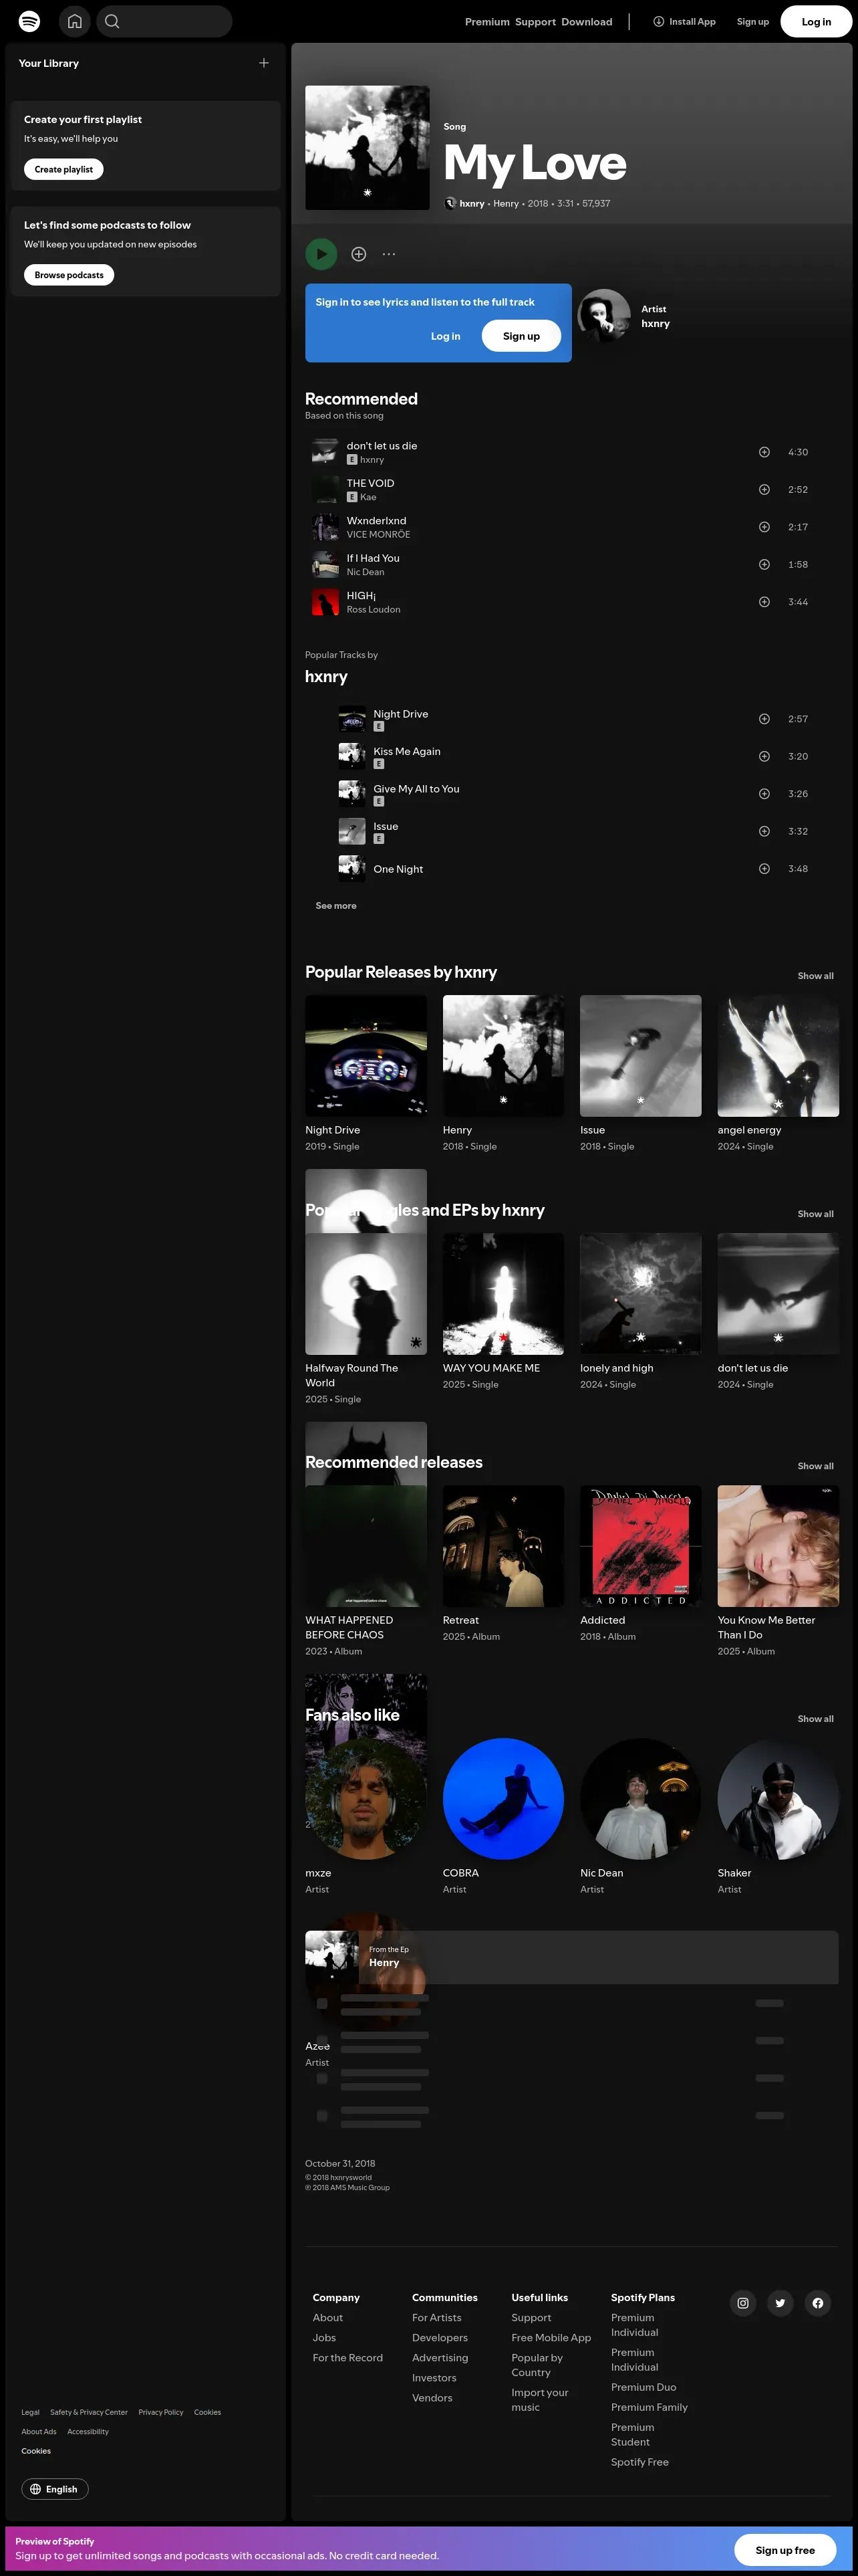This screenshot has height=2576, width=858.
Task: Open Safety & Privacy Center link
Action: tap(89, 2412)
